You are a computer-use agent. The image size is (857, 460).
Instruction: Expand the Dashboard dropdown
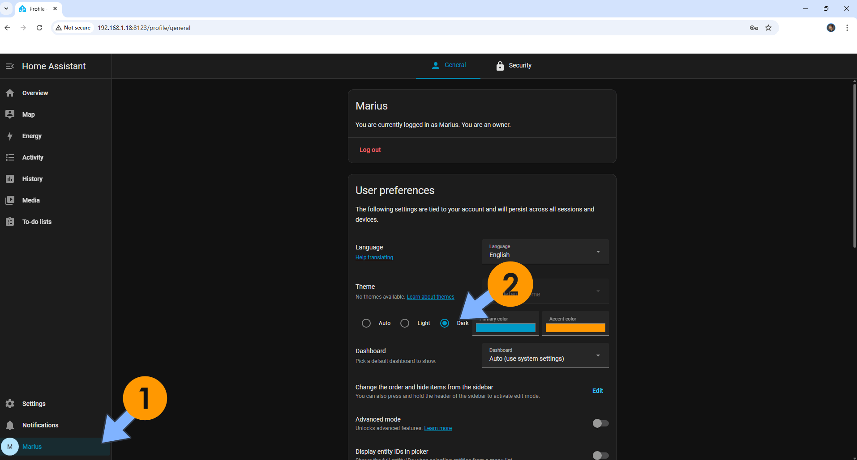click(x=545, y=355)
